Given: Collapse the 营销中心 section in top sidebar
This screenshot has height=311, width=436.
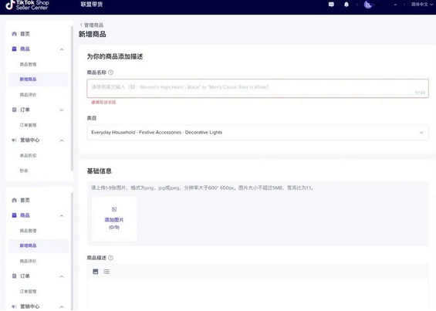Looking at the screenshot, I should (62, 140).
